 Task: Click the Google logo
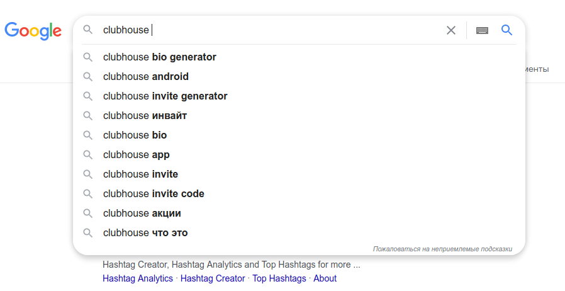[33, 30]
